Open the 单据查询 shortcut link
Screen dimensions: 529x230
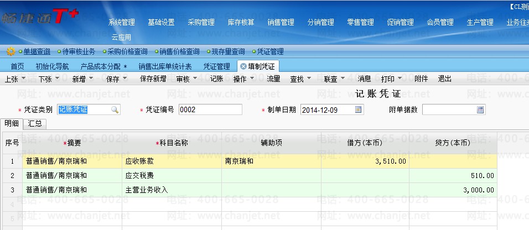point(37,51)
